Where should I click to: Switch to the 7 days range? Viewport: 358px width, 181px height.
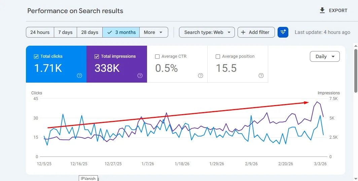65,32
